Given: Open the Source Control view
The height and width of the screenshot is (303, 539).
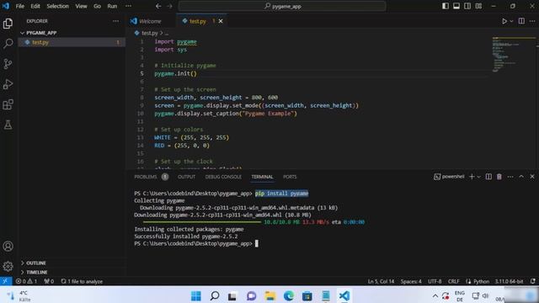Looking at the screenshot, I should 8,64.
